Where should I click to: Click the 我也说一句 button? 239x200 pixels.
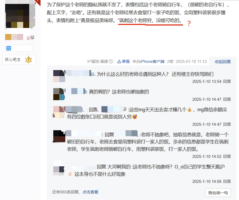click(218, 193)
